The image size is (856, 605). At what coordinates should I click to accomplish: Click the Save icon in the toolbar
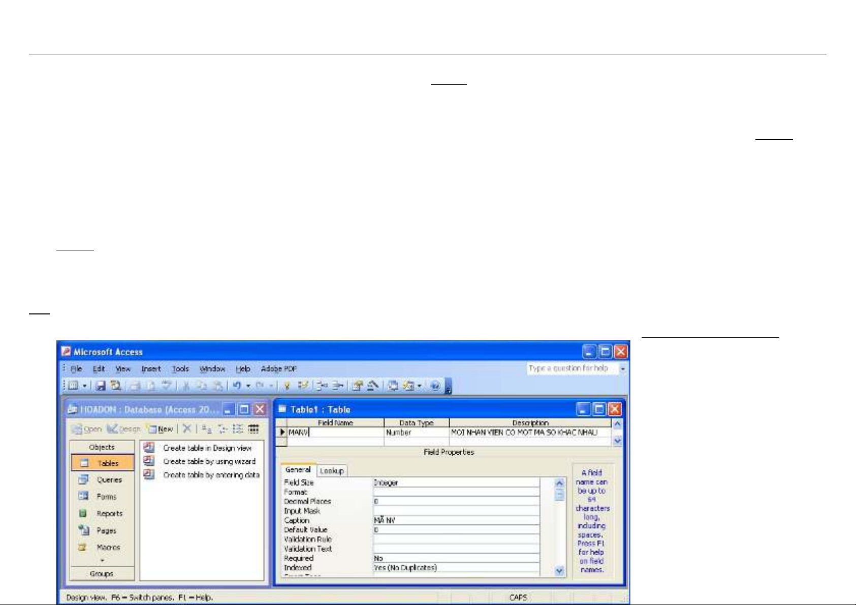pos(101,386)
